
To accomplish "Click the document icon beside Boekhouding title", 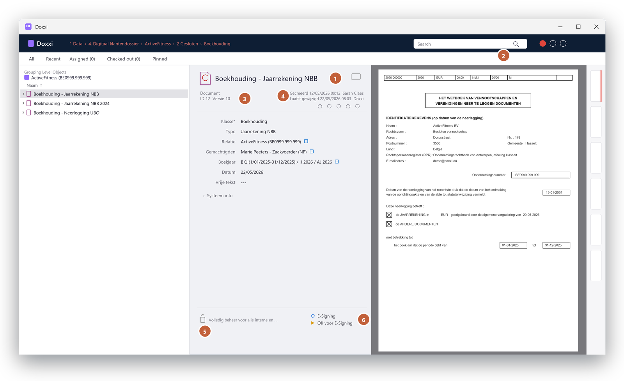I will click(x=206, y=78).
